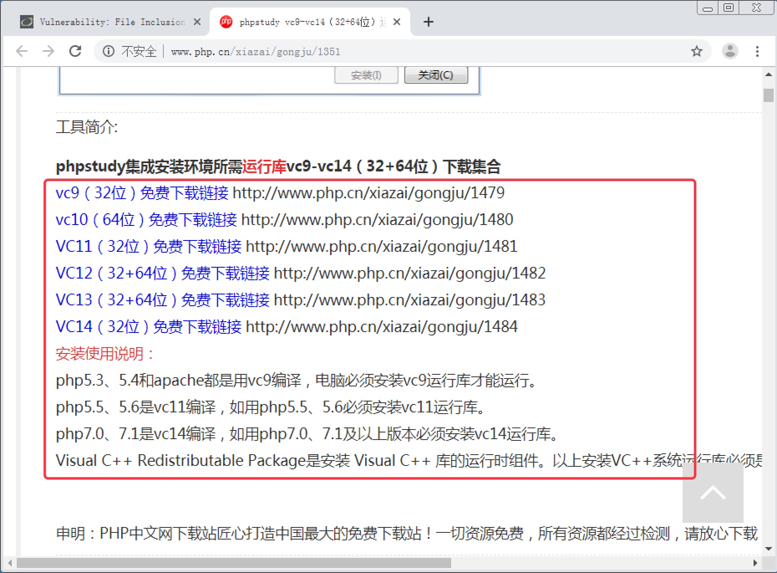Click the horizontal scrollbar left arrow
This screenshot has width=777, height=573.
[10, 563]
